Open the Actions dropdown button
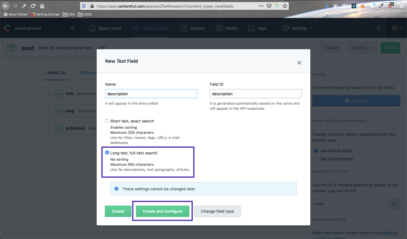 tap(362, 48)
